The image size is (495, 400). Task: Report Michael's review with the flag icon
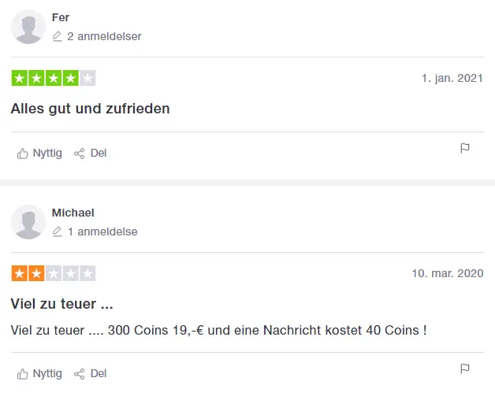[x=465, y=369]
